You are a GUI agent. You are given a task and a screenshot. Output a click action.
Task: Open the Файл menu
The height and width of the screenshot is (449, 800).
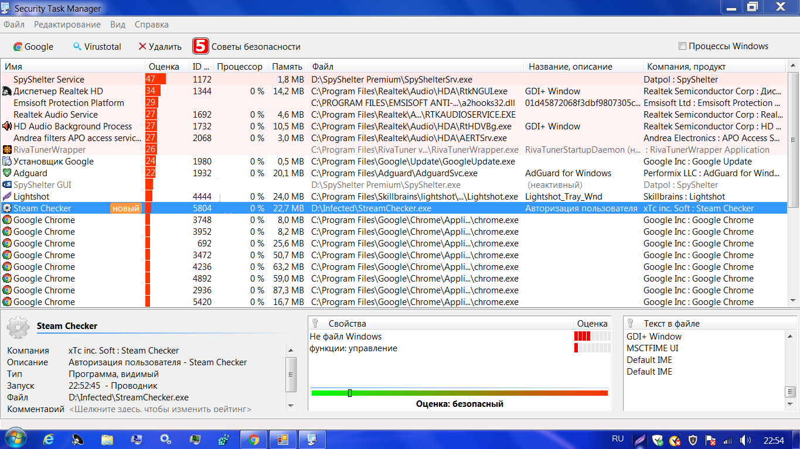[x=14, y=25]
